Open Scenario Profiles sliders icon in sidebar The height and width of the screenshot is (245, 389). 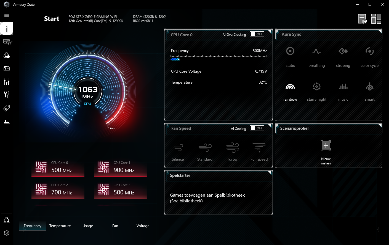(x=7, y=81)
